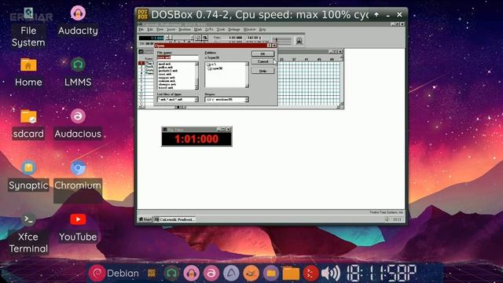Viewport: 503px width, 283px height.
Task: Select the c:\ root folder in Folders list
Action: tap(211, 64)
